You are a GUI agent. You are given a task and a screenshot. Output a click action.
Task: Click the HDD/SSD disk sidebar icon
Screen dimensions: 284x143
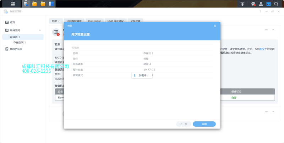(x=7, y=49)
